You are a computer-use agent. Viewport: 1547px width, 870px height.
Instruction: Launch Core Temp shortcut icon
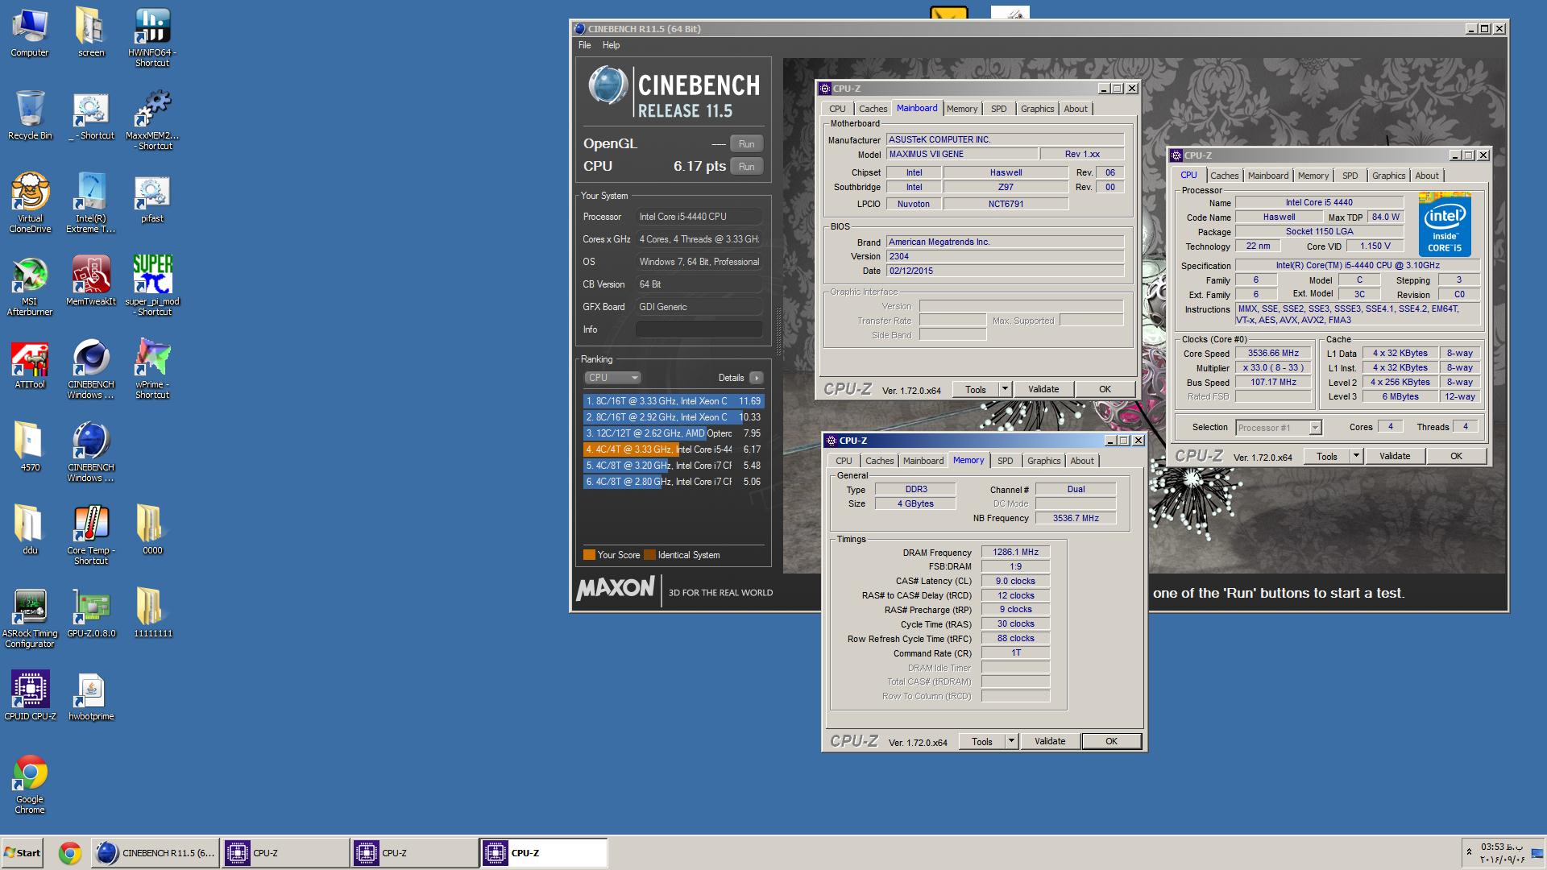pos(91,535)
